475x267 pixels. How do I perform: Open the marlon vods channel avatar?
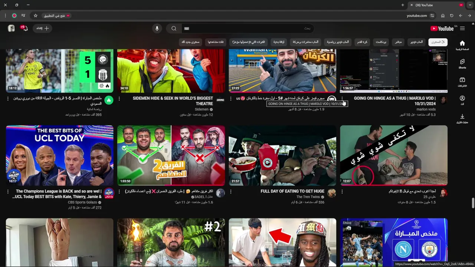coord(443,100)
